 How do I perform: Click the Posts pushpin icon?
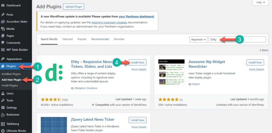pos(3,15)
